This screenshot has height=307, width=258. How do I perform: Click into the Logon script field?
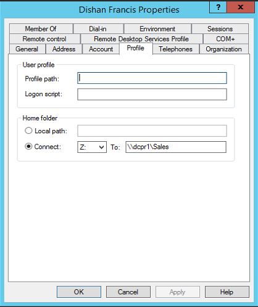[152, 94]
